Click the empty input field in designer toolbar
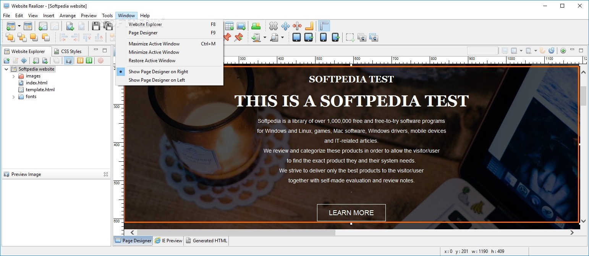The image size is (589, 256). click(482, 51)
